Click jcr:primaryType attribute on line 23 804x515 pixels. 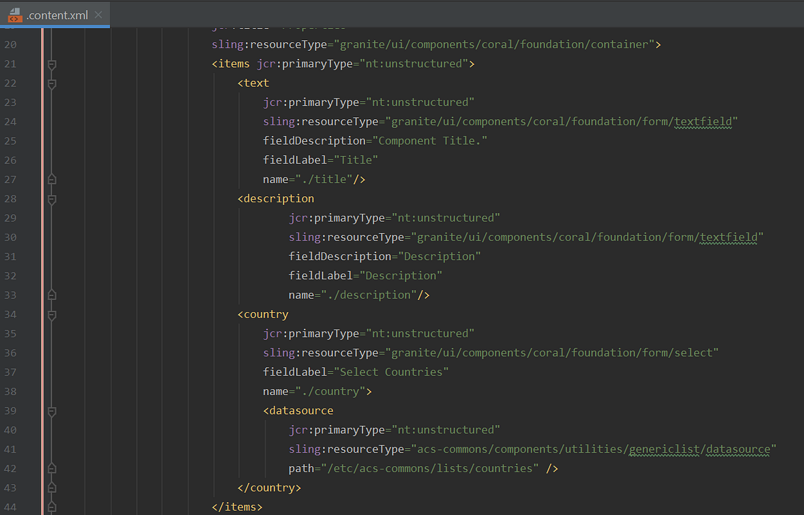point(369,102)
